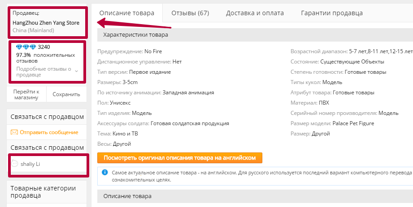Open the Описание товара tab
This screenshot has height=207, width=413.
[126, 13]
